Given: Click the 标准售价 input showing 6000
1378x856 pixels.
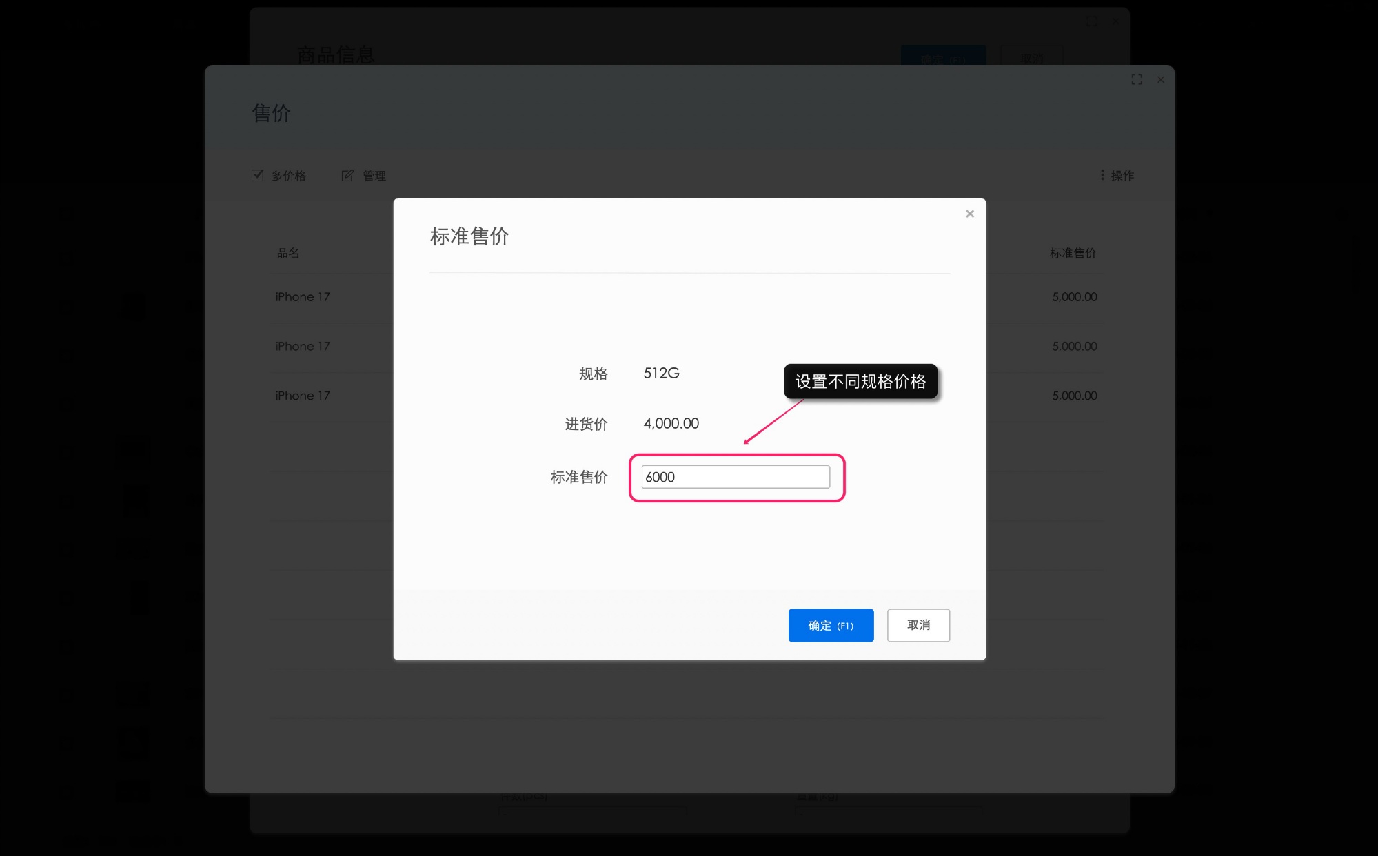Looking at the screenshot, I should [x=735, y=477].
